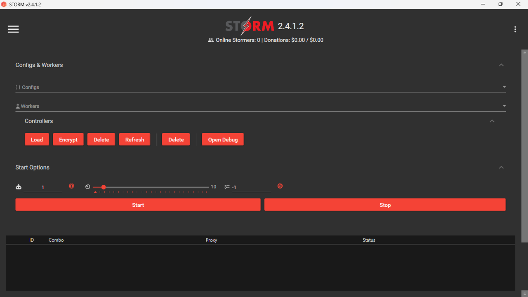Collapse the Start Options section
The height and width of the screenshot is (297, 528).
(x=501, y=167)
